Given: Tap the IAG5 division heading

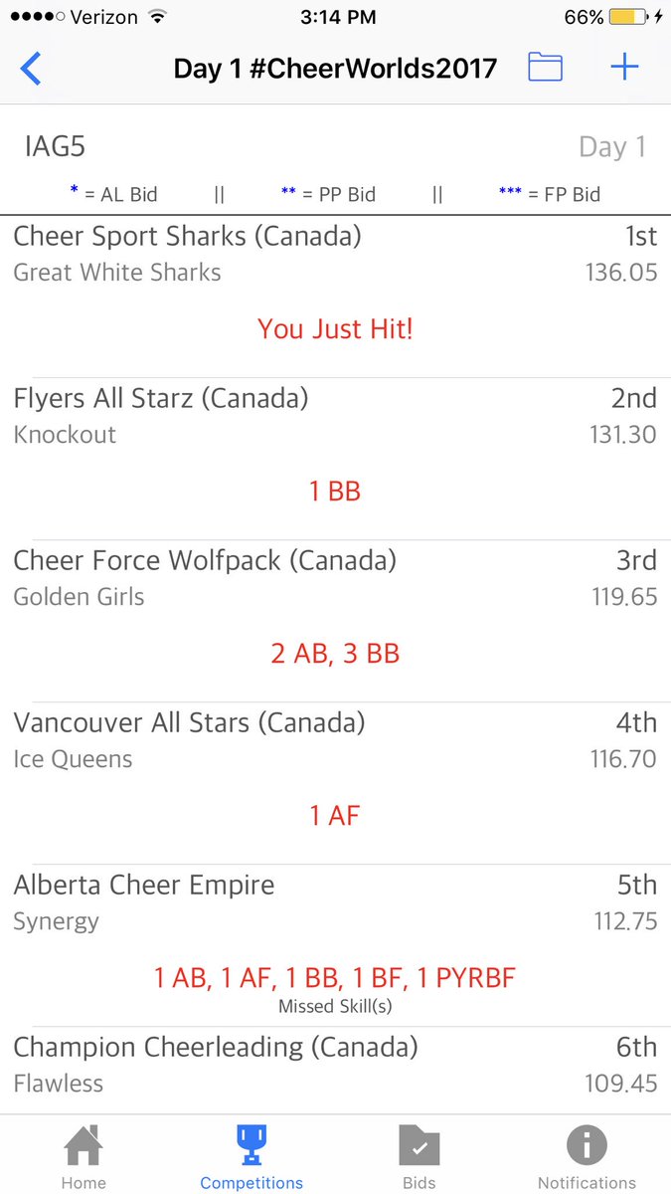Looking at the screenshot, I should 55,147.
